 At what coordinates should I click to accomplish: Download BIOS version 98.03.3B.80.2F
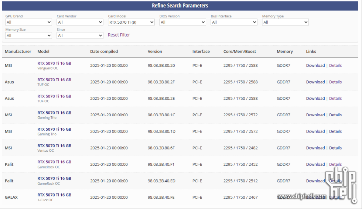click(x=315, y=82)
